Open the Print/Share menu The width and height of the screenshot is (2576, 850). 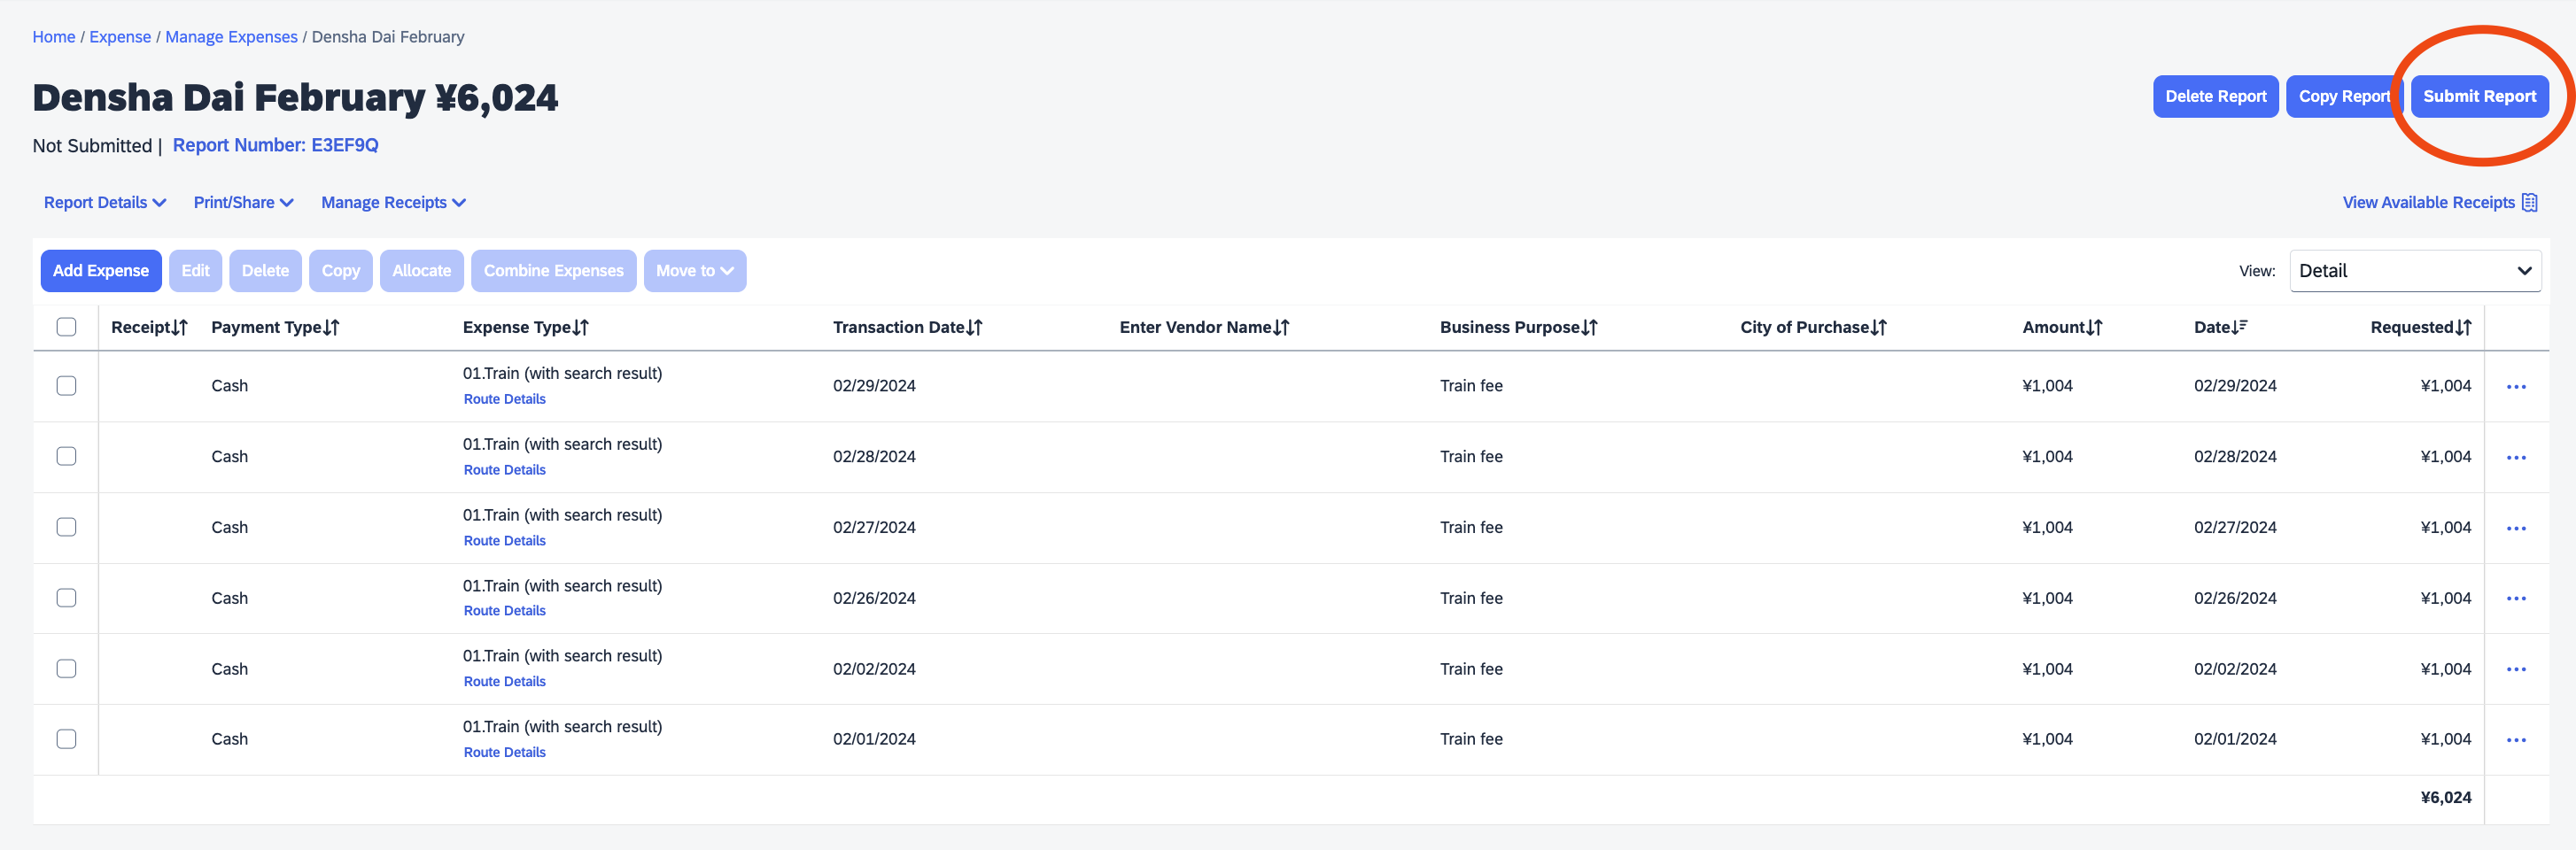pyautogui.click(x=243, y=203)
